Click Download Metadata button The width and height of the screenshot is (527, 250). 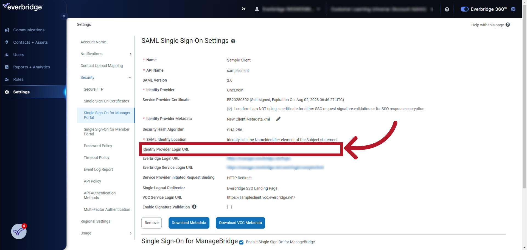click(189, 223)
